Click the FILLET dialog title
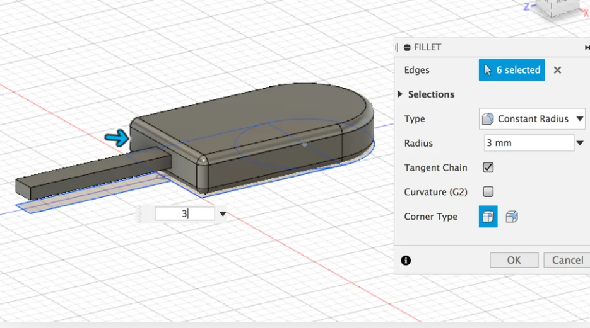The width and height of the screenshot is (590, 328). (427, 48)
